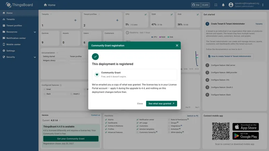The image size is (269, 151).
Task: Click the green success checkmark icon
Action: point(95,57)
